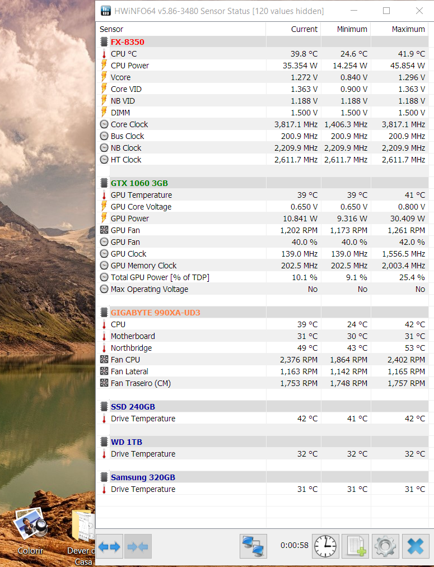
Task: Select Drive Temperature row under WD 1TB
Action: [x=262, y=454]
